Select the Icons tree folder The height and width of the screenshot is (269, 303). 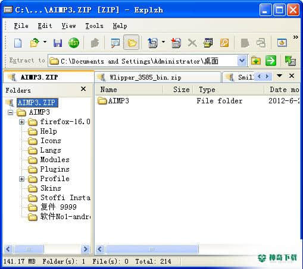[51, 141]
